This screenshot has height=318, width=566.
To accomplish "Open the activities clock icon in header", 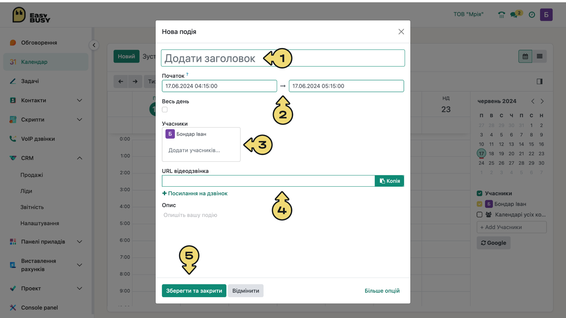I will (x=532, y=15).
